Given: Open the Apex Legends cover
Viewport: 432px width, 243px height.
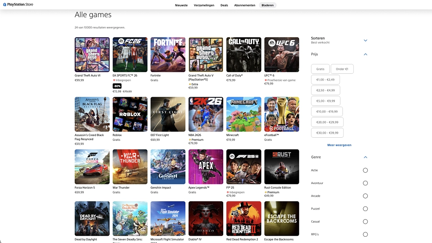Looking at the screenshot, I should coord(206,166).
